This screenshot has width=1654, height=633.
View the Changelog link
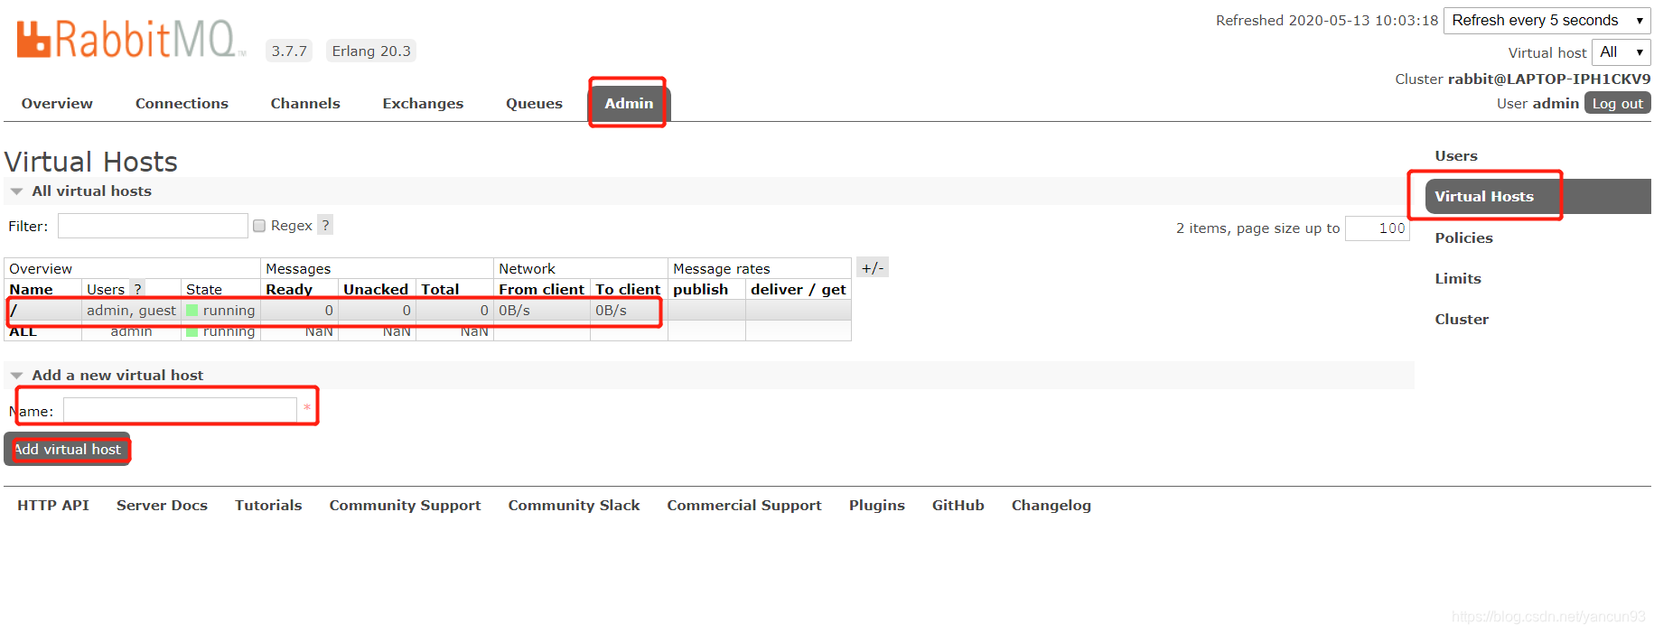(x=1051, y=505)
